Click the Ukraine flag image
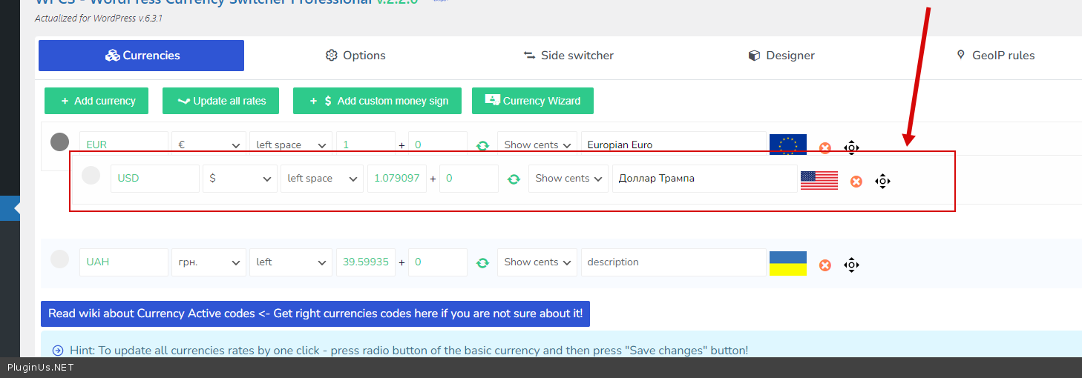Image resolution: width=1082 pixels, height=378 pixels. pyautogui.click(x=788, y=263)
